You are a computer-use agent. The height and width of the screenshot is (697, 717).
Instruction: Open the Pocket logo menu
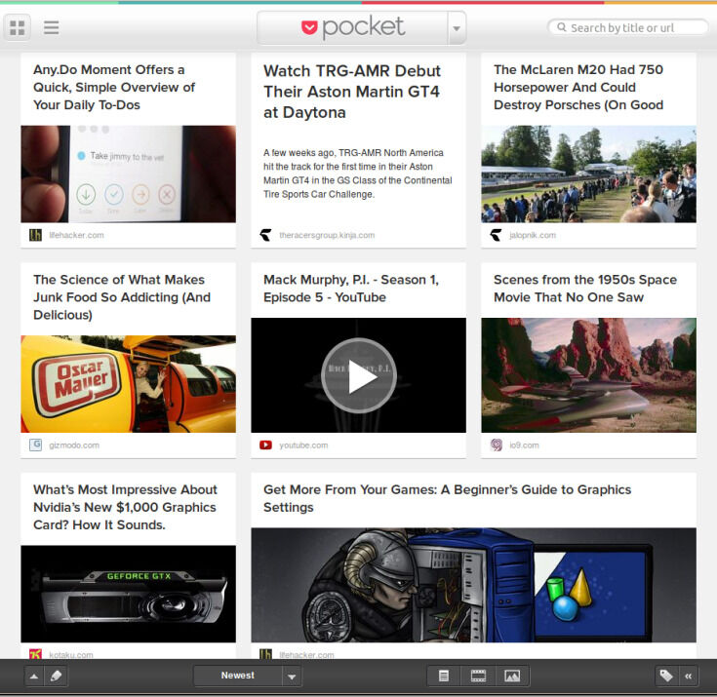(x=352, y=27)
